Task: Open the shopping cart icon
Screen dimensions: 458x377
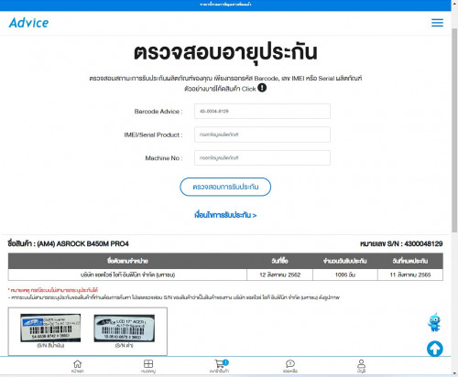Action: [x=220, y=366]
